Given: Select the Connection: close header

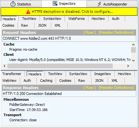Looking at the screenshot, I should point(23,120).
